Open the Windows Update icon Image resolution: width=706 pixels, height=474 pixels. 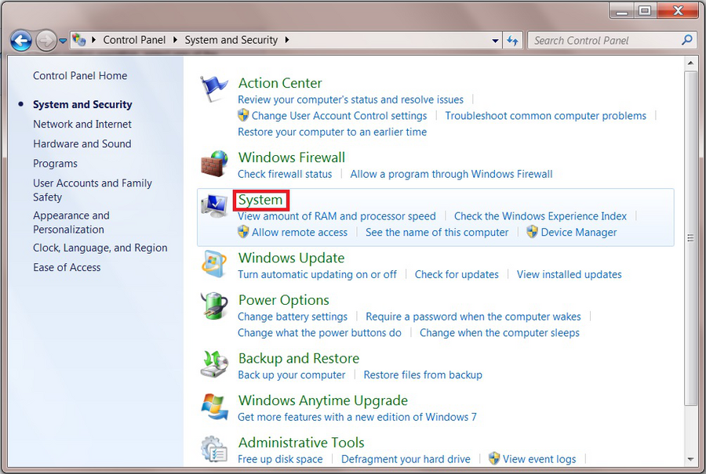(x=213, y=265)
